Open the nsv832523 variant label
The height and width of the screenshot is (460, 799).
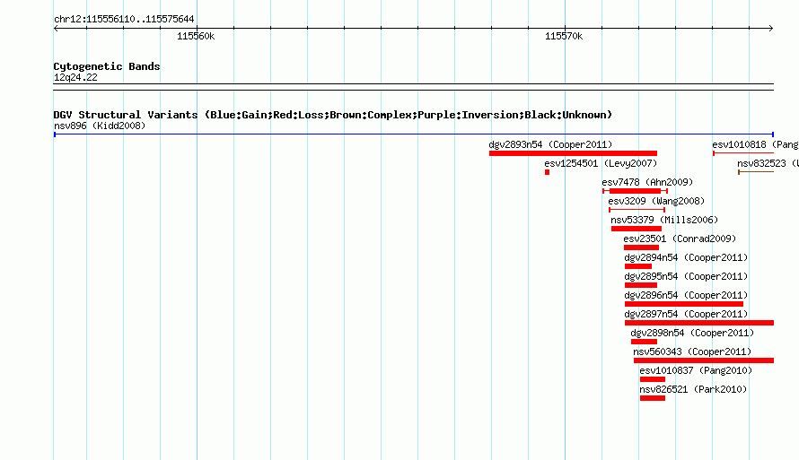[768, 163]
